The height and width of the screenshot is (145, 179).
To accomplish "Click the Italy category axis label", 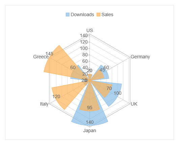I will pyautogui.click(x=44, y=104).
